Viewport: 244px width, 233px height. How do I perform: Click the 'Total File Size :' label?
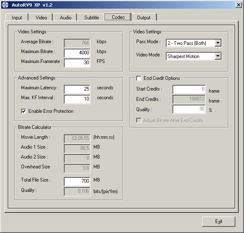[36, 180]
